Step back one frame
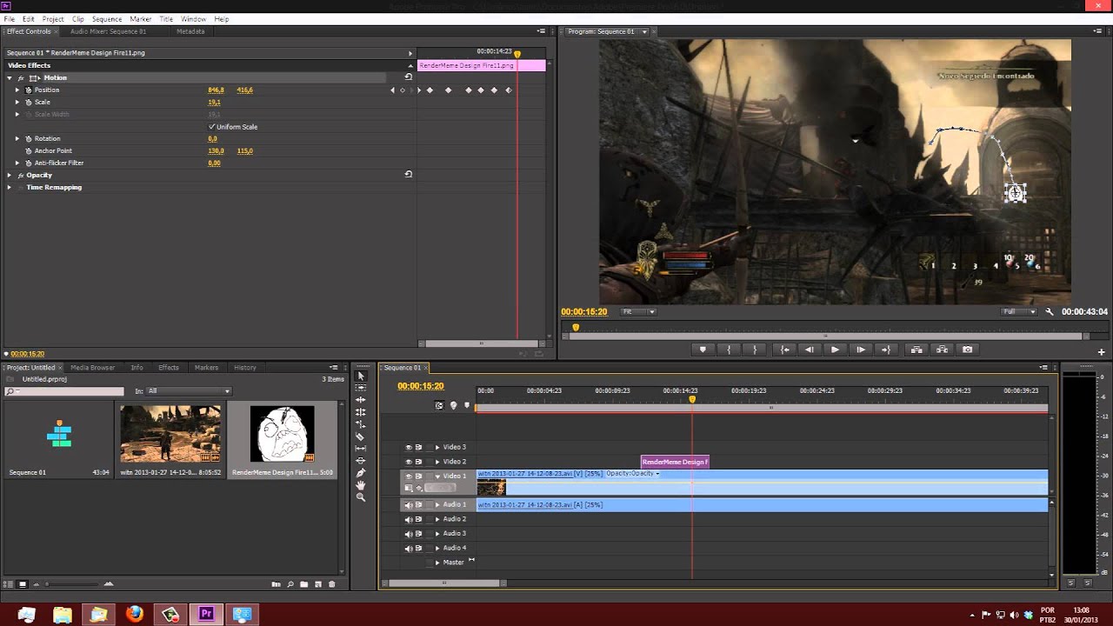This screenshot has height=626, width=1113. point(810,350)
